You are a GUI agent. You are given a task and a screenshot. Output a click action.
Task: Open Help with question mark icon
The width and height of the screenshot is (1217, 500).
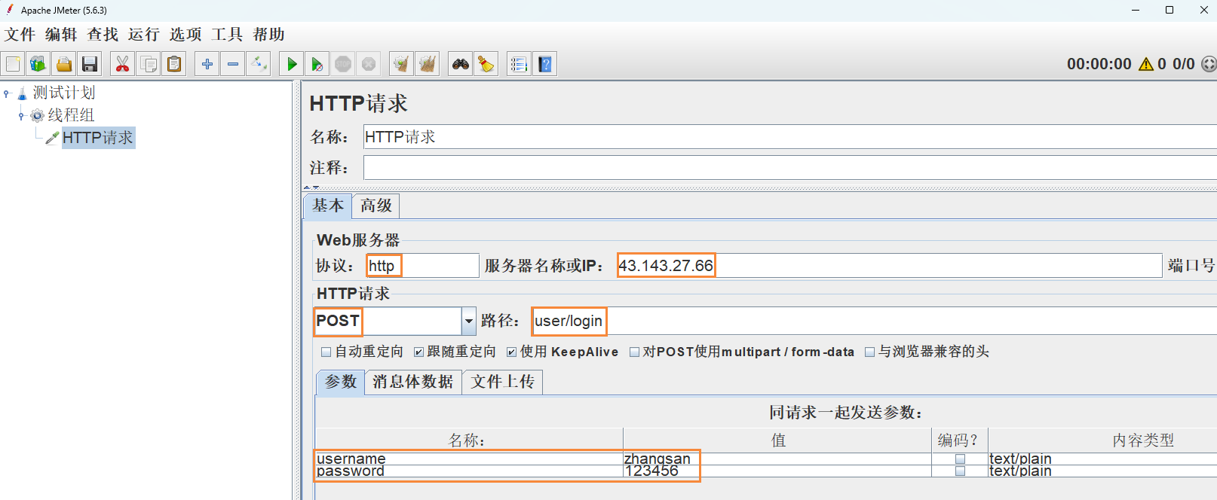click(x=545, y=64)
